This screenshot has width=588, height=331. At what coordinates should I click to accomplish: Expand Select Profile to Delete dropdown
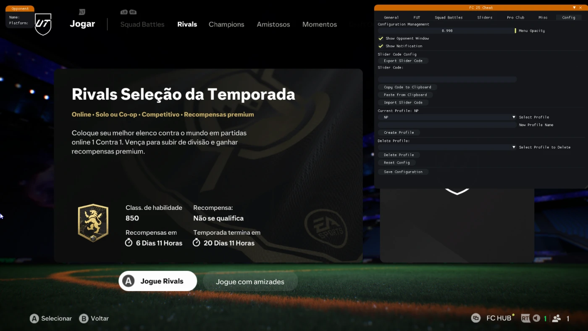447,147
